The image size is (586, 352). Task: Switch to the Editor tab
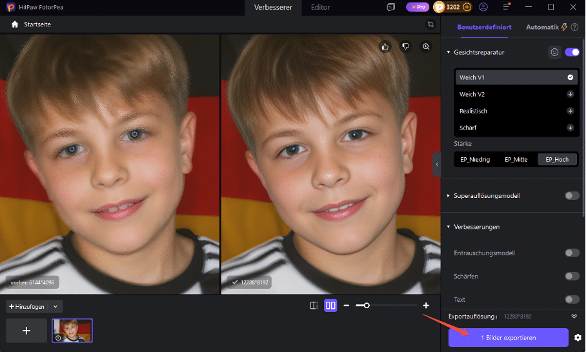[320, 7]
